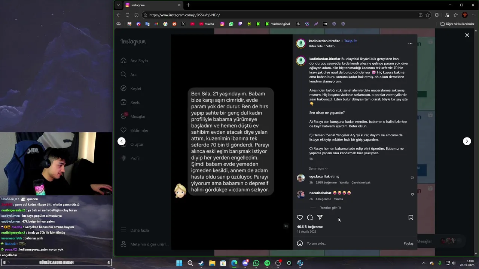Add this page to favorites star
Image resolution: width=479 pixels, height=269 pixels.
[x=428, y=15]
